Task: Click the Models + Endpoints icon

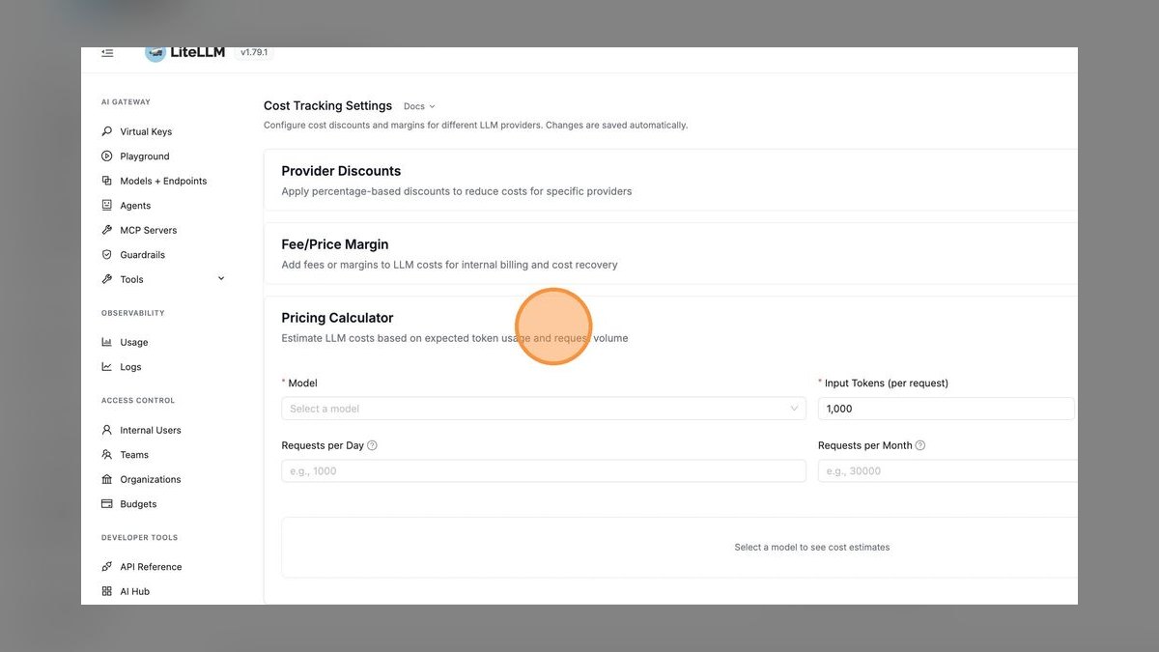Action: tap(107, 181)
